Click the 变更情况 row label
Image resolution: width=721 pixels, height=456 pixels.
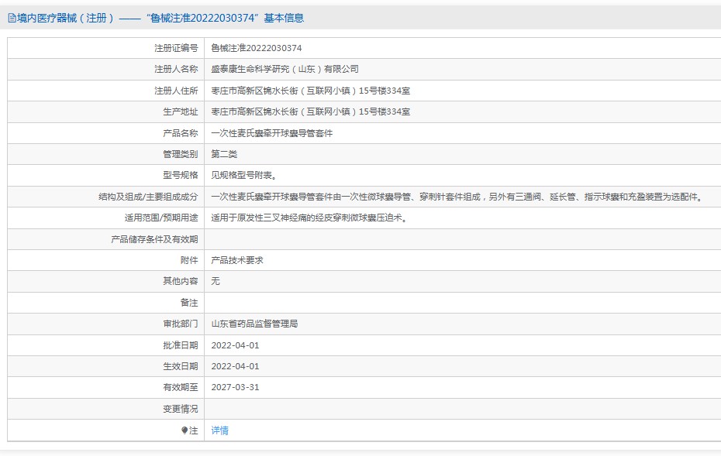pyautogui.click(x=180, y=409)
